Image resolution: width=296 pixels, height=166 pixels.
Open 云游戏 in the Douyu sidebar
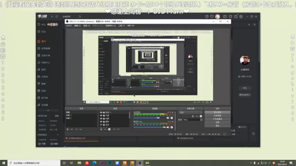[43, 77]
